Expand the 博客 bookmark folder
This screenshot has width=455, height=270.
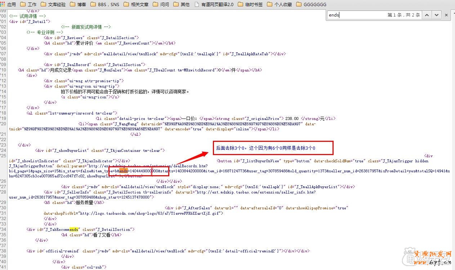coord(78,4)
